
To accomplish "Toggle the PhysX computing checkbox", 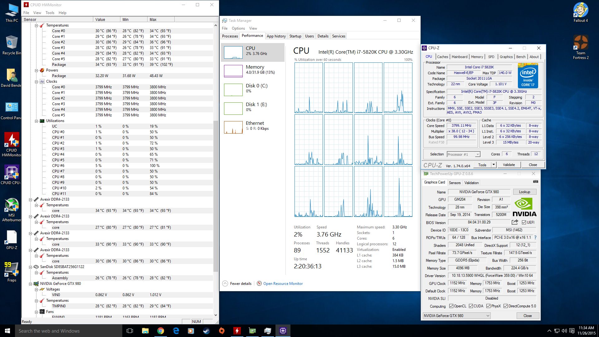I will coord(489,306).
